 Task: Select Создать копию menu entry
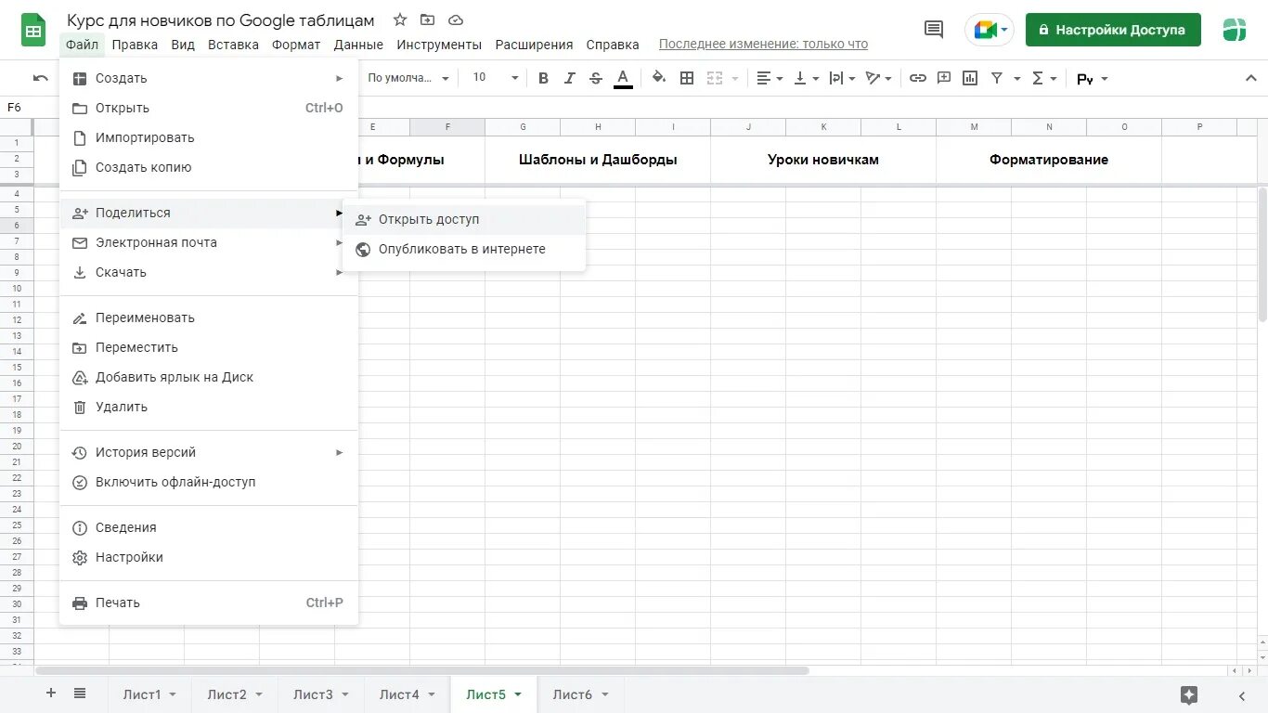(x=209, y=167)
